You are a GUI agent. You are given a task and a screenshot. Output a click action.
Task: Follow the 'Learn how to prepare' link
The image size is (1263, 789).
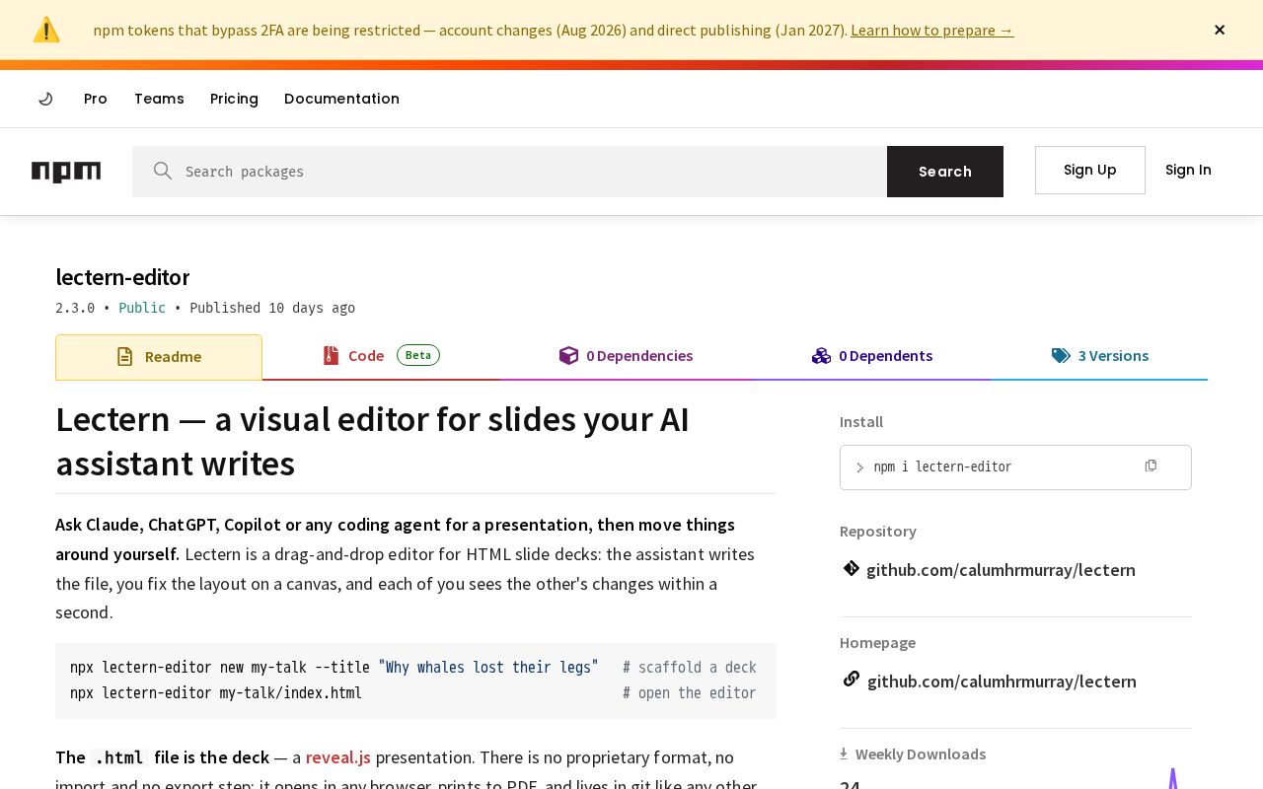coord(932,30)
